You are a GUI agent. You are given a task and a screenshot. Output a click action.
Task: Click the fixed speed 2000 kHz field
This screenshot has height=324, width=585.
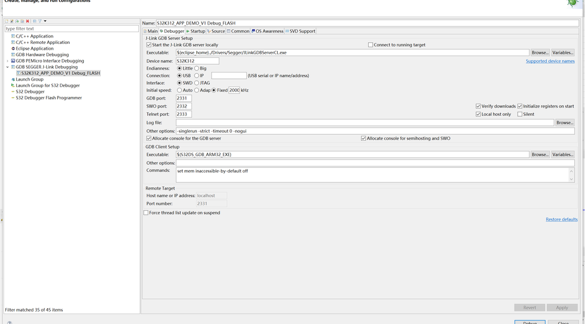[x=234, y=90]
